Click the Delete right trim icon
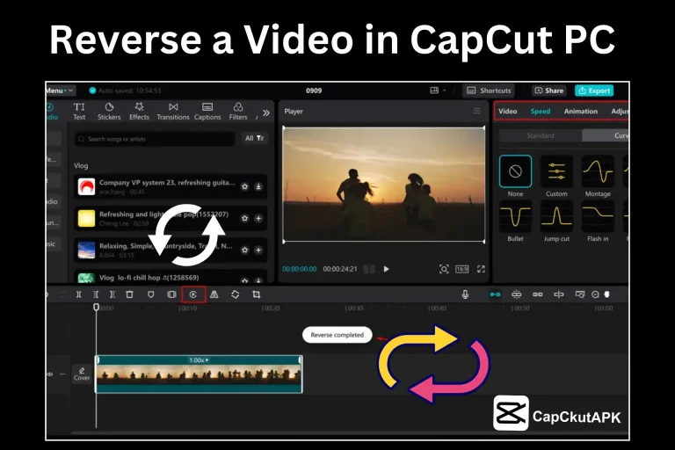Screen dimensions: 675x450 112,294
